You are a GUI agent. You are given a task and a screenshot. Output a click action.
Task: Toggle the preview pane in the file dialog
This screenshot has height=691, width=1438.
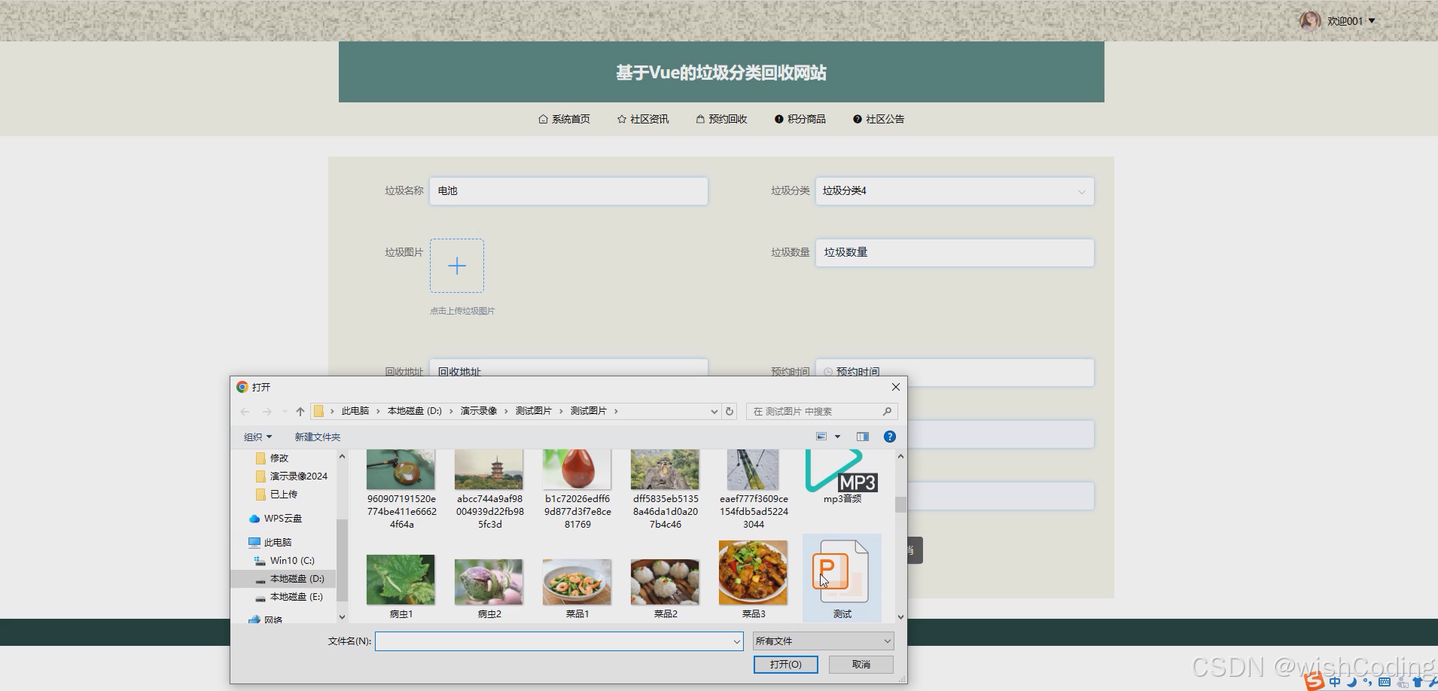point(863,437)
